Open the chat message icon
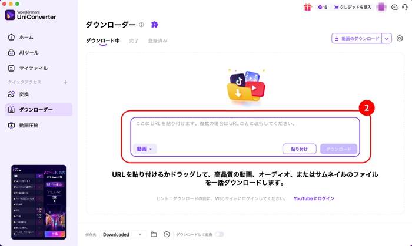Image resolution: width=412 pixels, height=246 pixels. [394, 7]
